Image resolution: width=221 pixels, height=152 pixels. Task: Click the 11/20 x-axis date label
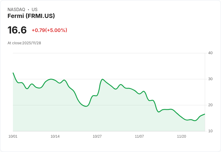(181, 136)
